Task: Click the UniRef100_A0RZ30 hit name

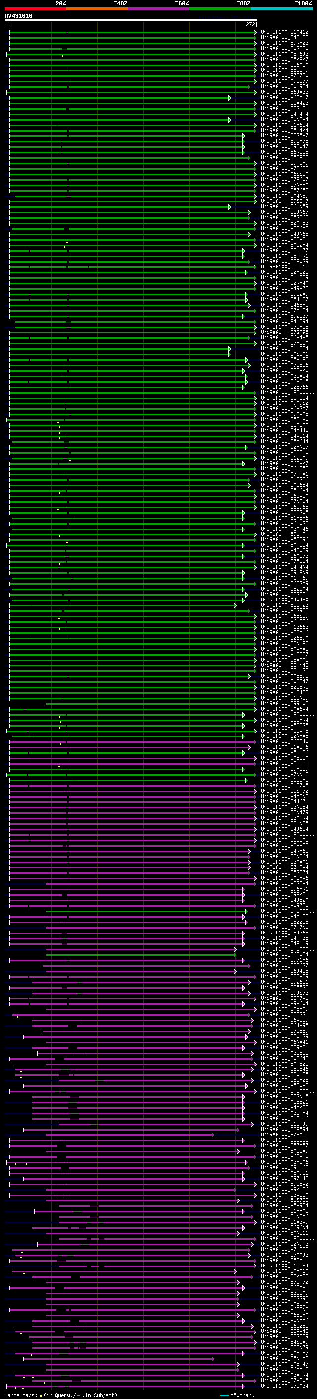Action: click(284, 905)
